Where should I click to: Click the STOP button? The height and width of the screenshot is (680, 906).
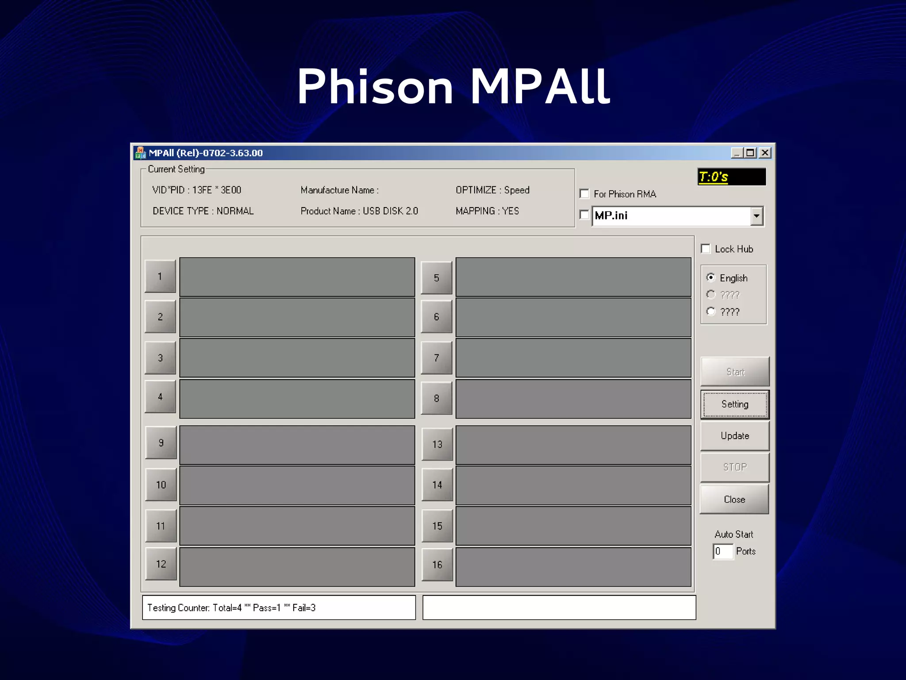[x=735, y=467]
